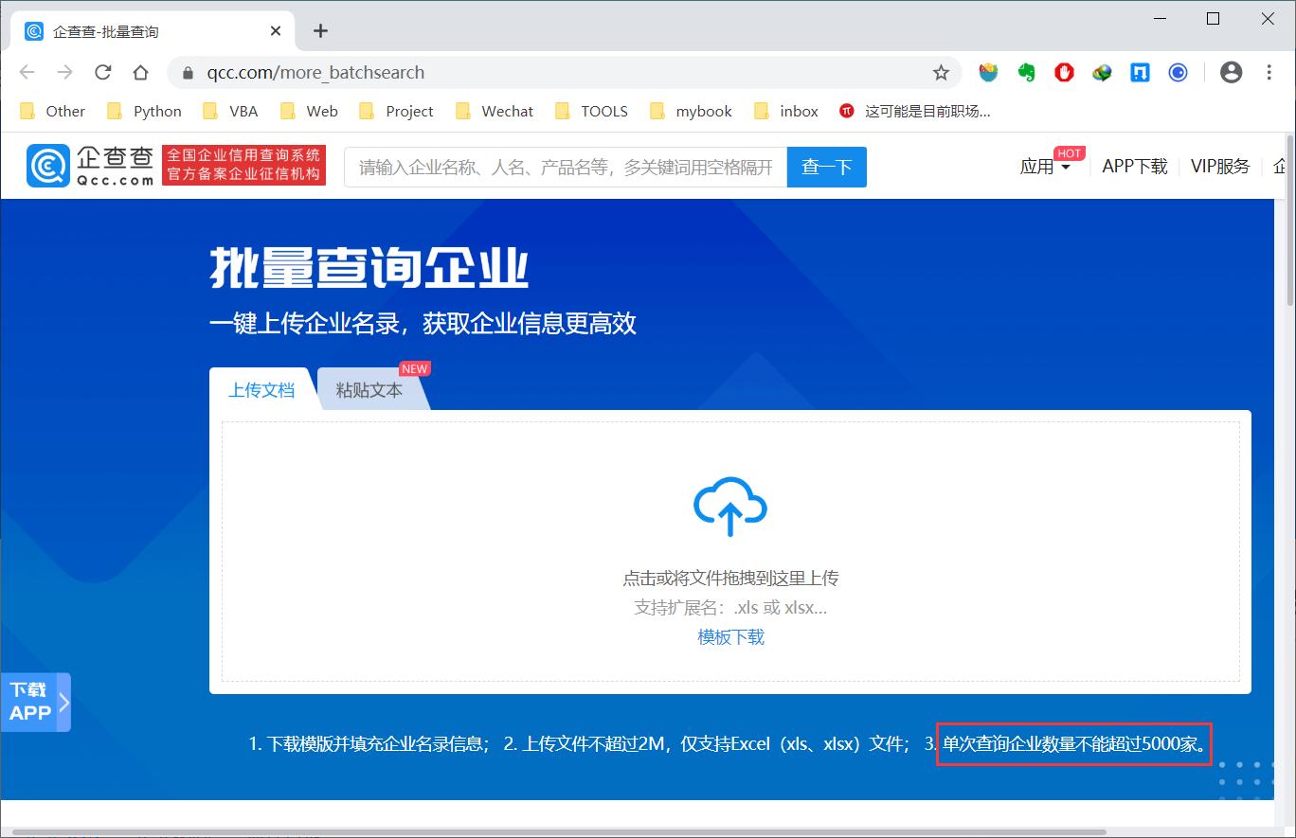The image size is (1296, 838).
Task: Click the browser forward arrow
Action: (x=64, y=73)
